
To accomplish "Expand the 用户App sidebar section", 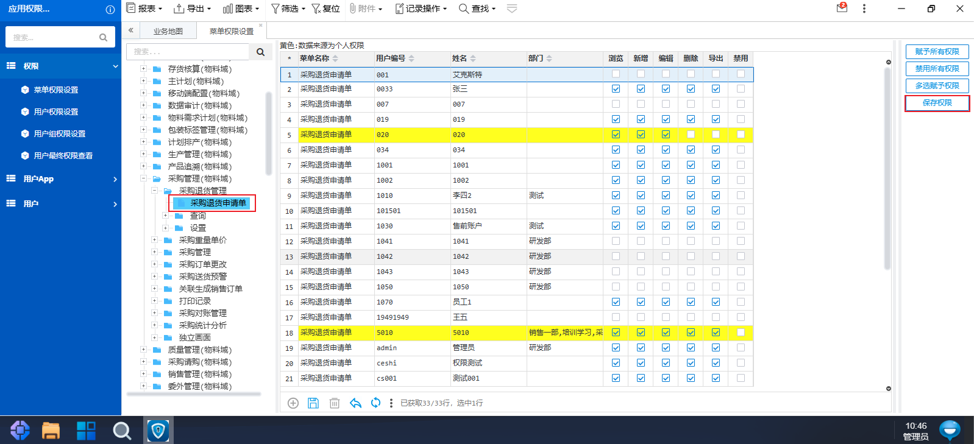I will coord(61,179).
